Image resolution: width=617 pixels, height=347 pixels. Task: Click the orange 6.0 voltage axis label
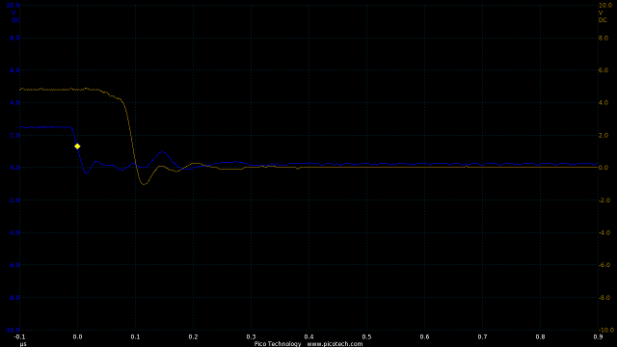click(x=604, y=70)
